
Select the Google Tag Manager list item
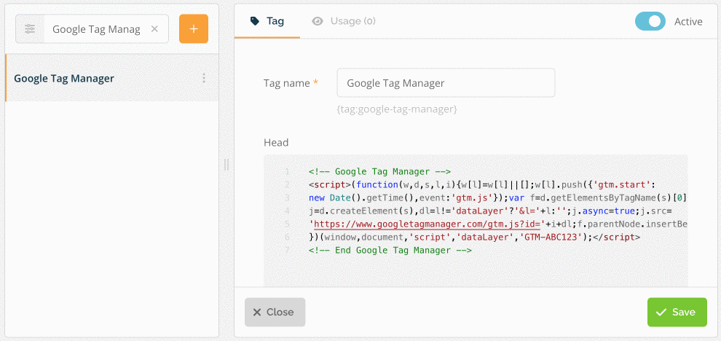pyautogui.click(x=111, y=78)
